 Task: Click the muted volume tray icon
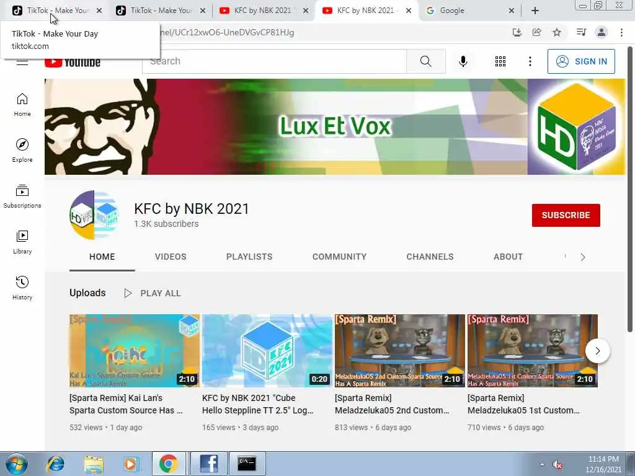(557, 465)
